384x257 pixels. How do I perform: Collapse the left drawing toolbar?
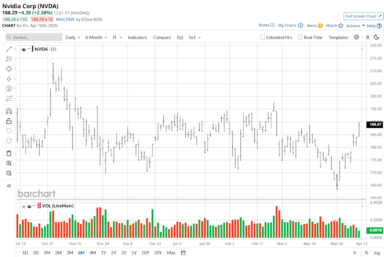coord(9,185)
